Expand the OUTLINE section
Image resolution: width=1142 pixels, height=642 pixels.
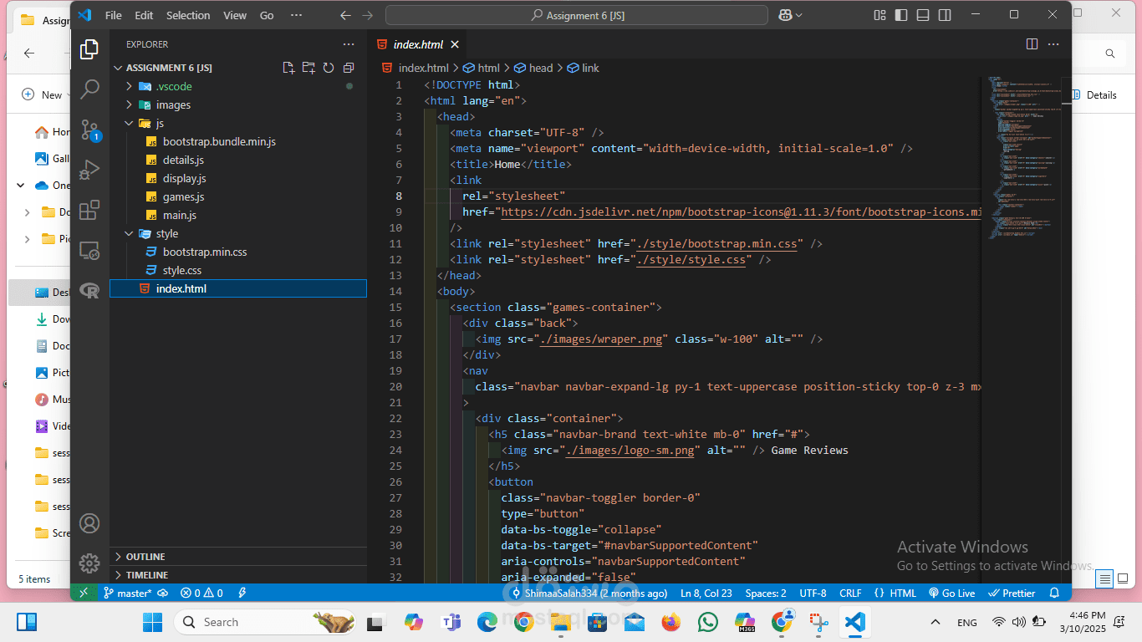coord(145,557)
